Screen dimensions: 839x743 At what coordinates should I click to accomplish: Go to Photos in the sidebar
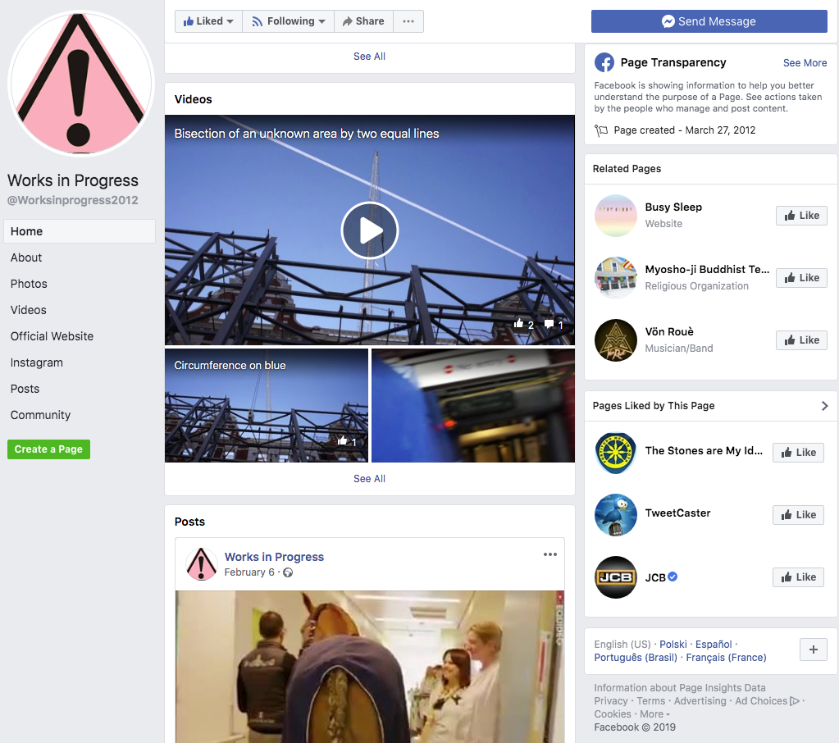click(29, 284)
